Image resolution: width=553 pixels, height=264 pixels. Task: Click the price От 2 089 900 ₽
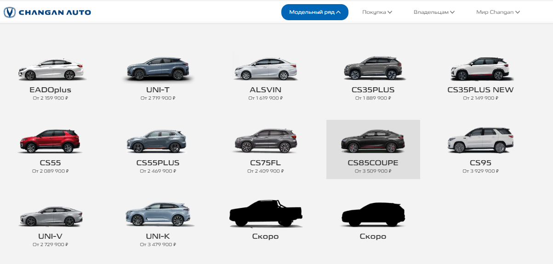coord(51,171)
